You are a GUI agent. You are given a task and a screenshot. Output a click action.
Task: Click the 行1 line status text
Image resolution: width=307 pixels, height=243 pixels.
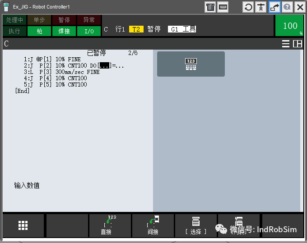pos(120,29)
